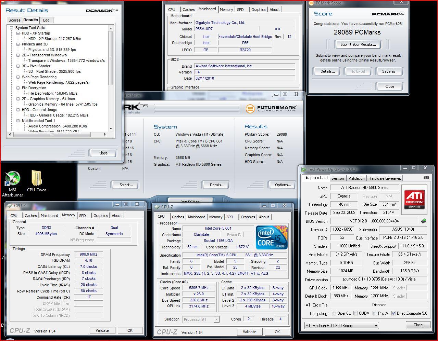
Task: Open the CPU-Tweaker desktop folder
Action: [x=38, y=182]
